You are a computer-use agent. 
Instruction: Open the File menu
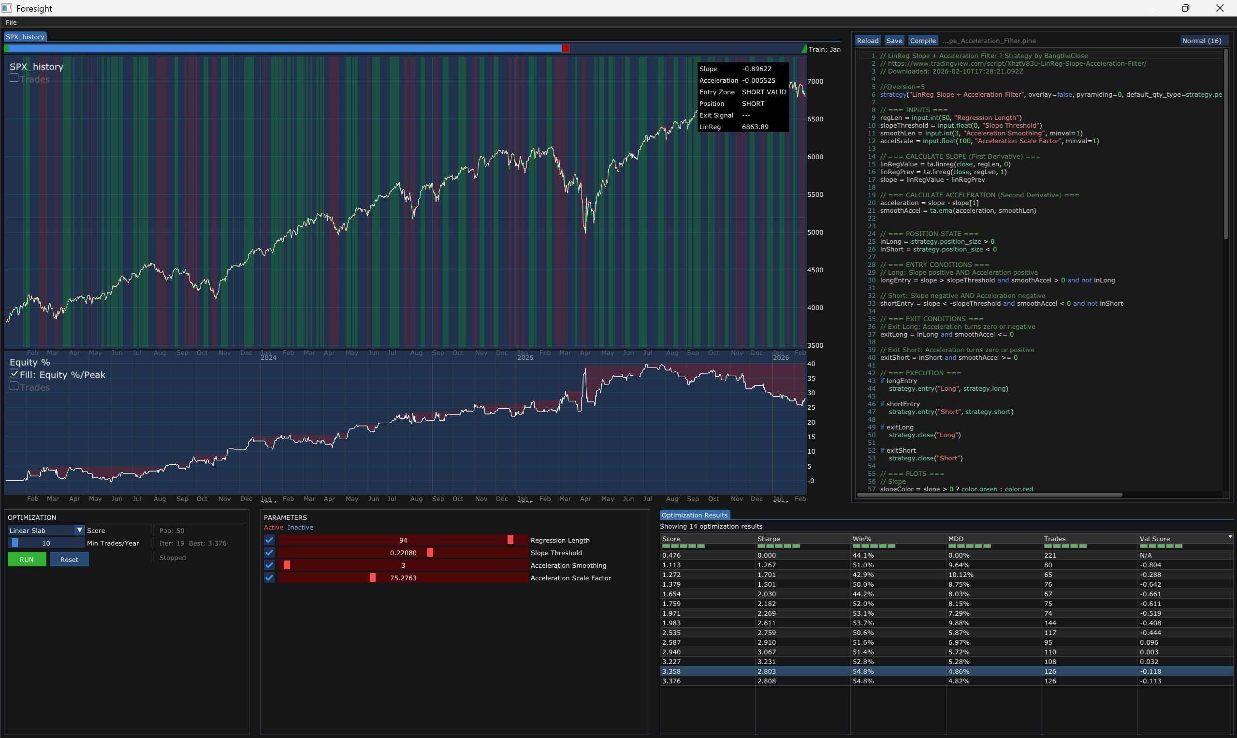point(11,22)
